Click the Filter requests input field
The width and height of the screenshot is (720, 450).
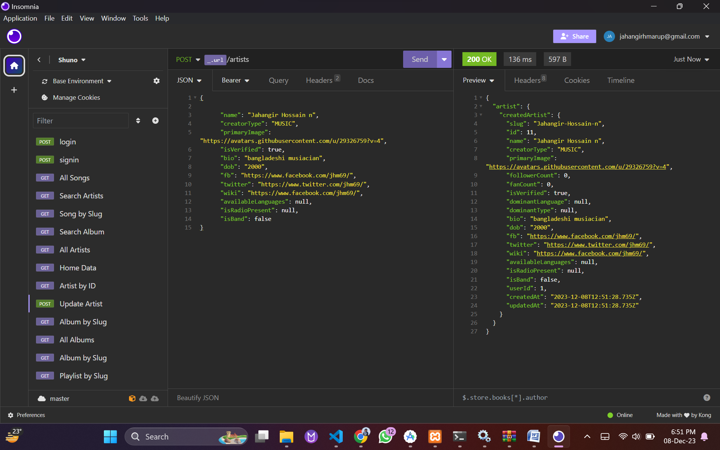[81, 121]
